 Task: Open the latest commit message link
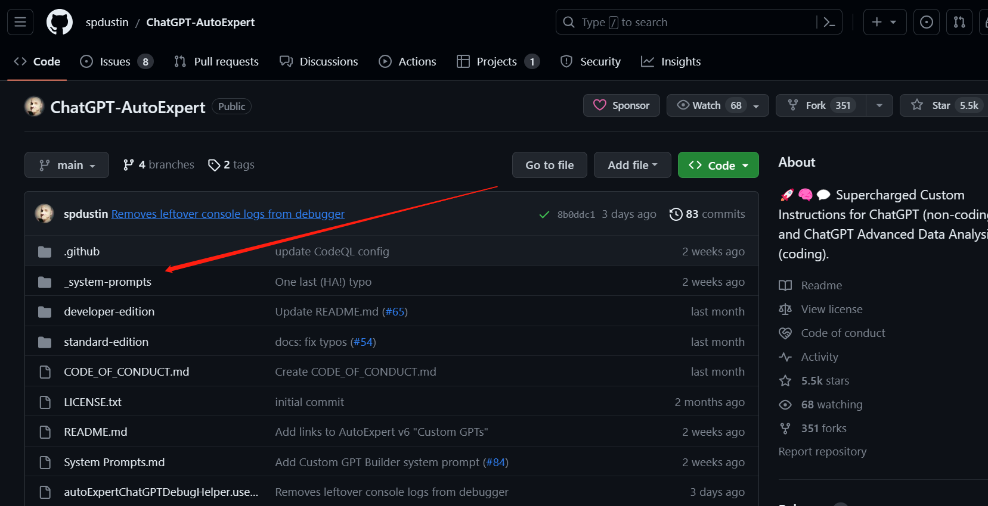228,214
